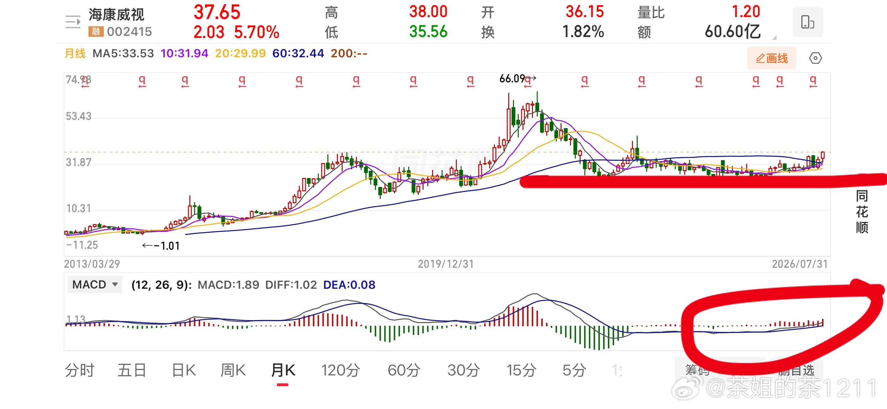Switch to 日K daily chart tab
This screenshot has width=887, height=409.
[x=184, y=370]
